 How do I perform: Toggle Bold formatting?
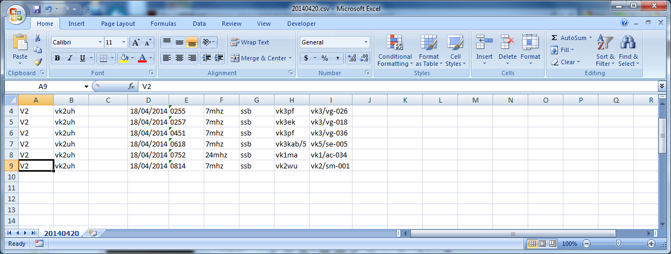(x=57, y=58)
